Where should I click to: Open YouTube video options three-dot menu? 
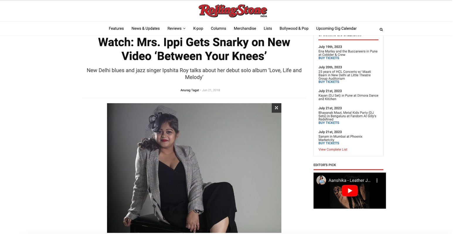click(x=377, y=180)
